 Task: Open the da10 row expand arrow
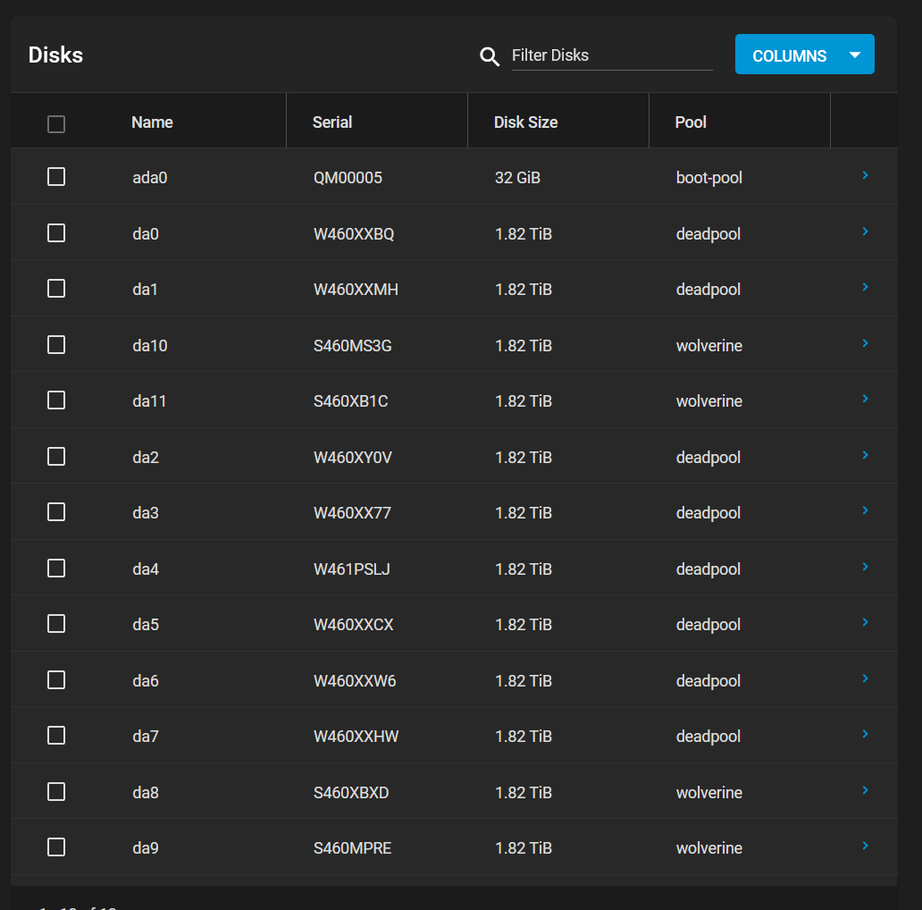[x=865, y=344]
